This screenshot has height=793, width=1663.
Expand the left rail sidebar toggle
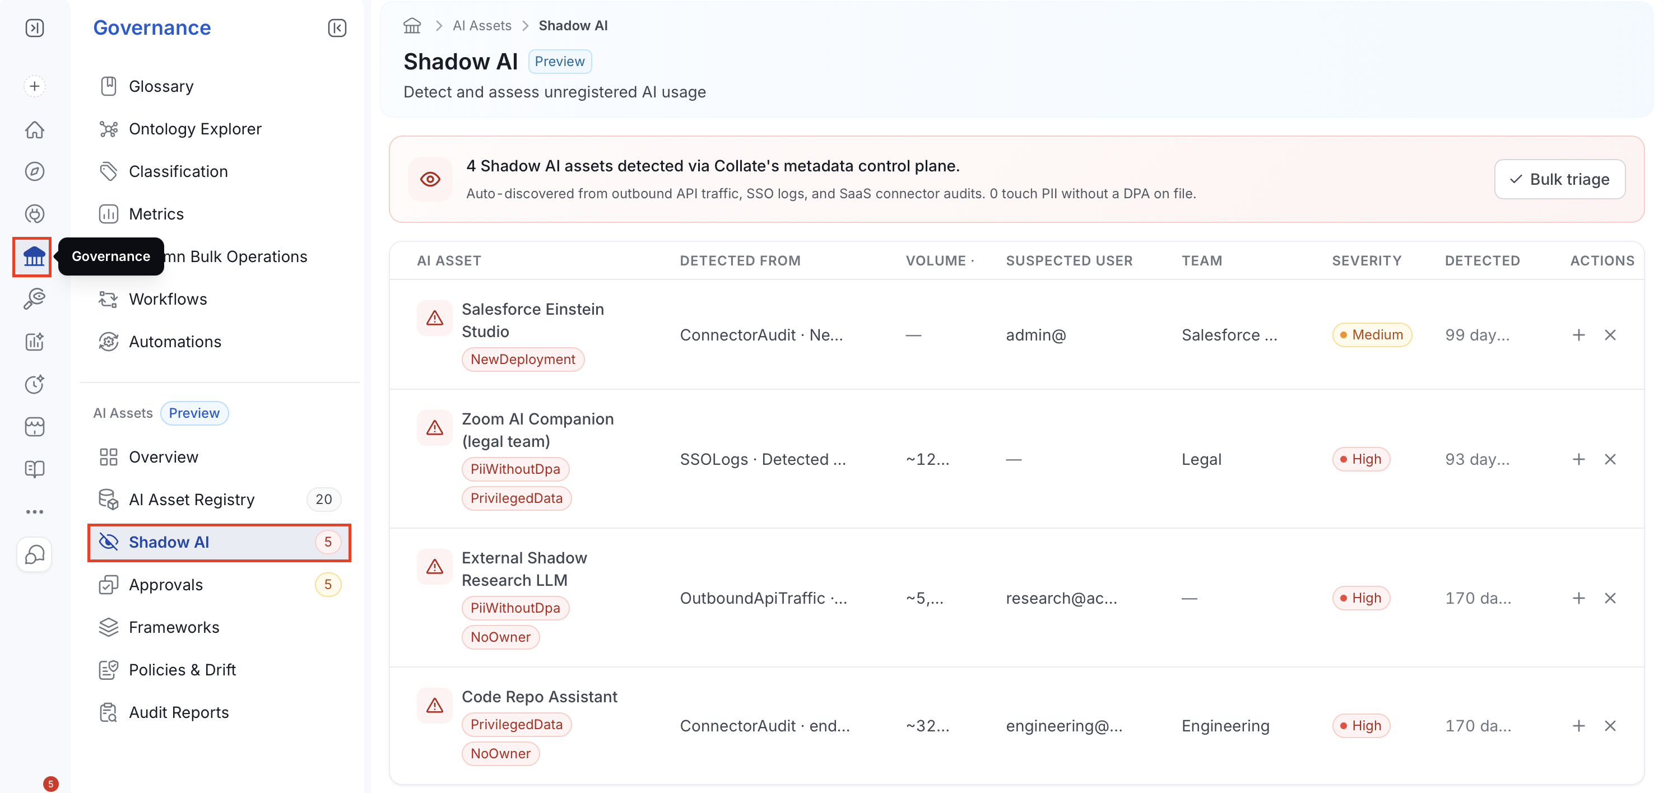pos(35,28)
